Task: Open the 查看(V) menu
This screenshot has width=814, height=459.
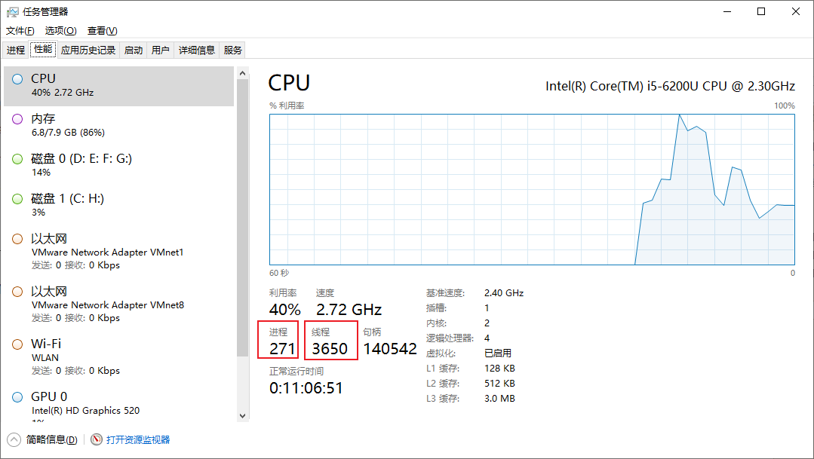Action: click(103, 30)
